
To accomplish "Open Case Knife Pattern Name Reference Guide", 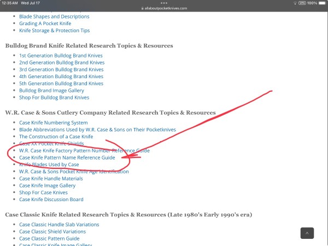I will coord(67,157).
